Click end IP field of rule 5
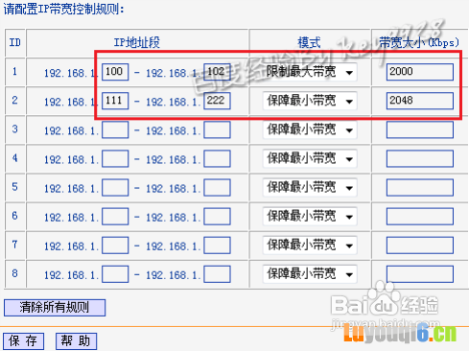Viewport: 469px width, 351px height. tap(217, 188)
